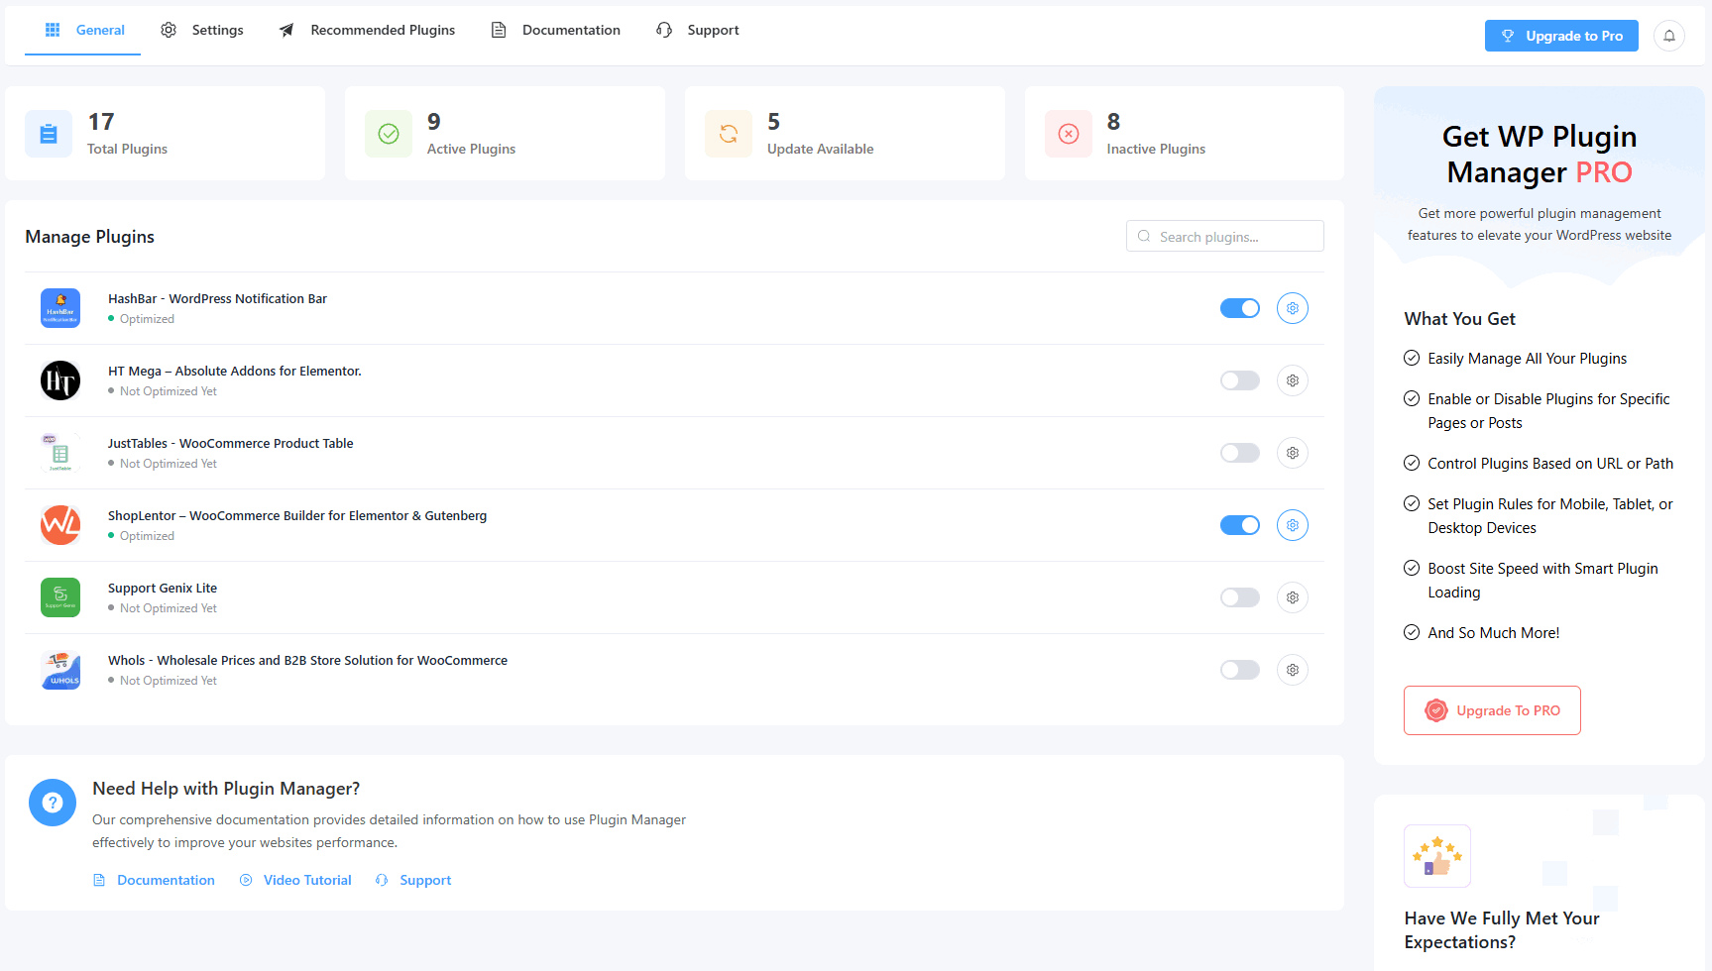Screen dimensions: 1712x971
Task: Click the Support Genix Lite logo
Action: pyautogui.click(x=60, y=597)
